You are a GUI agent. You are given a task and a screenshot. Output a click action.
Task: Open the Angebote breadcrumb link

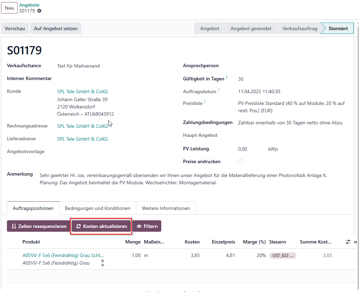[x=29, y=5]
